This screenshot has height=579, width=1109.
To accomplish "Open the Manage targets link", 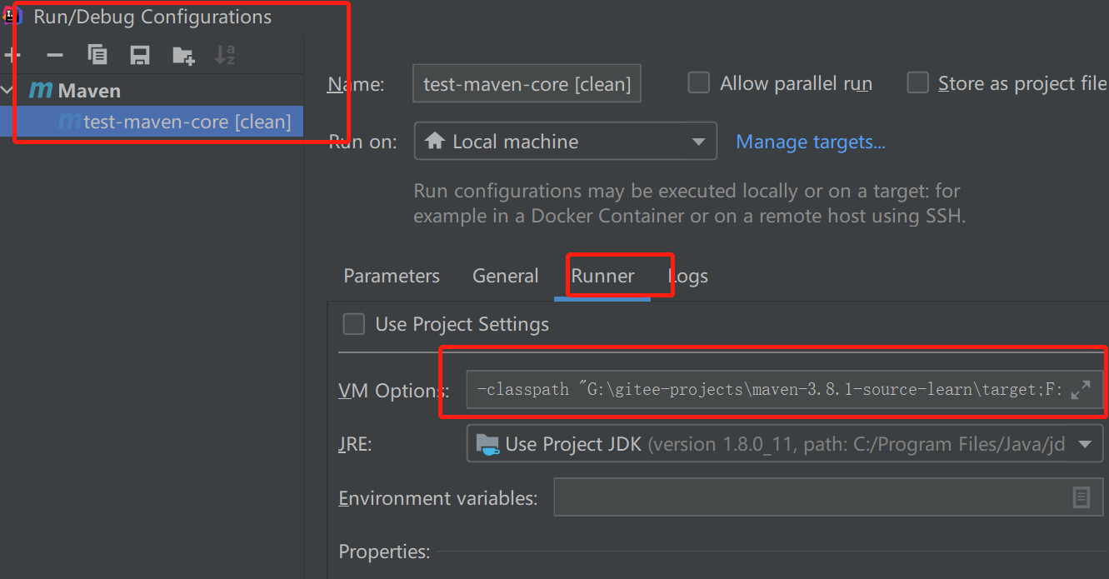I will pyautogui.click(x=811, y=142).
